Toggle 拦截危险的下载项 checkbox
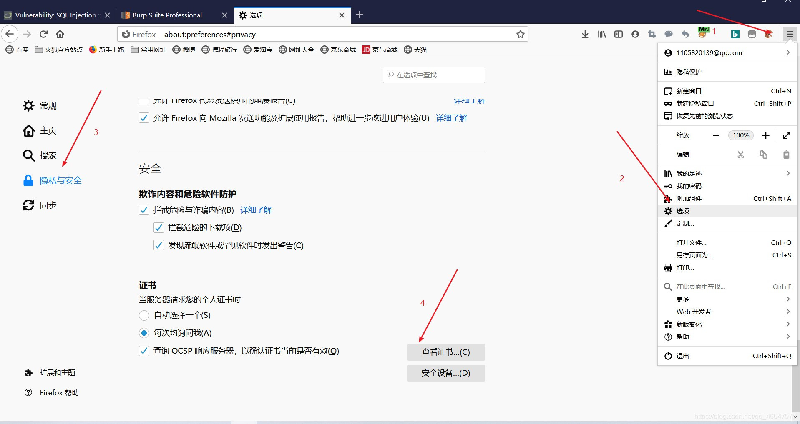Screen dimensions: 800x424 click(158, 227)
